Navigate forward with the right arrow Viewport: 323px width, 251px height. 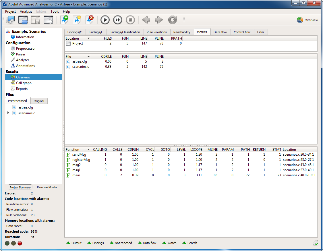coord(159,20)
